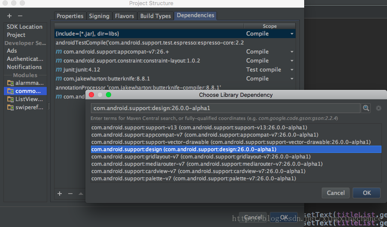Viewport: 387px width, 227px height.
Task: Click the library search input field
Action: (x=225, y=108)
